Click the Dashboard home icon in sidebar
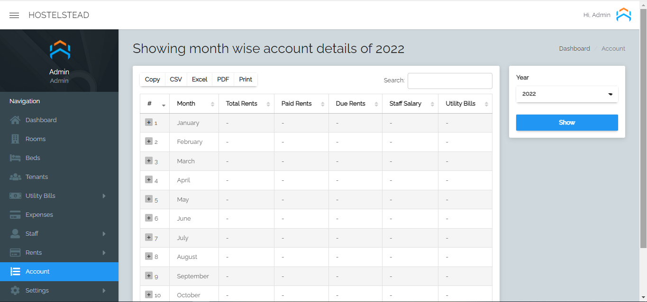647x302 pixels. point(15,120)
